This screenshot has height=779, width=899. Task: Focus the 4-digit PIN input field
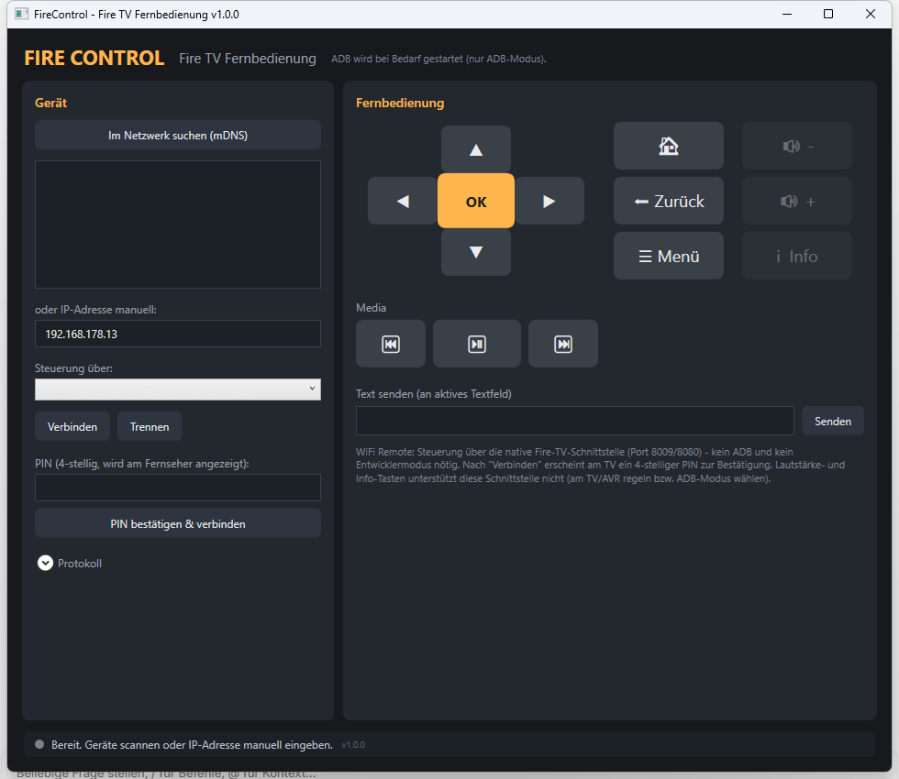tap(178, 488)
